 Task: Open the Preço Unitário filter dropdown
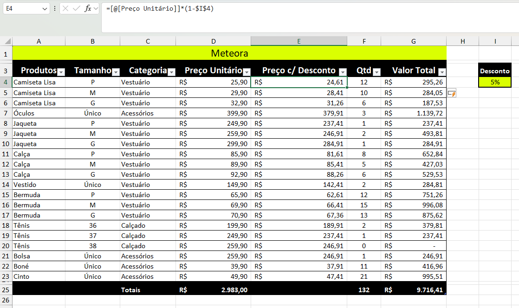[247, 72]
